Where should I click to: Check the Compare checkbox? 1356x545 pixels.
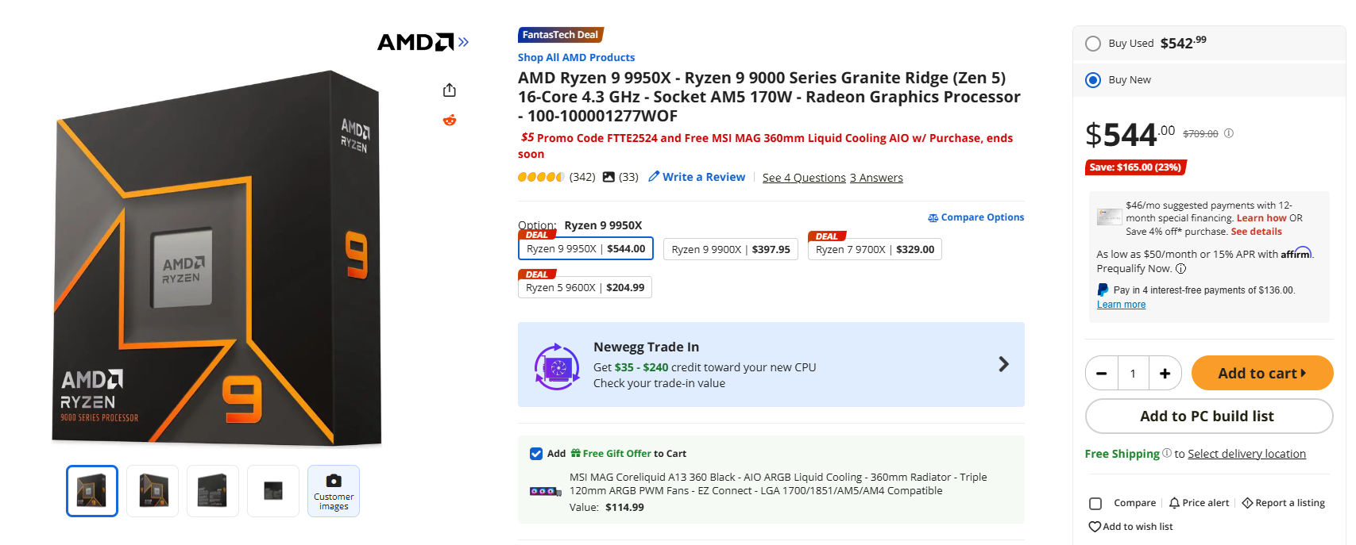point(1095,503)
